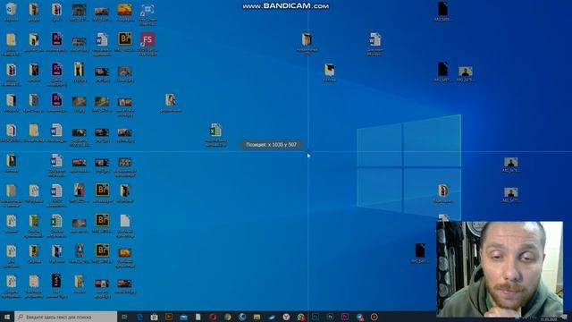The image size is (572, 322).
Task: Launch Opera browser from the taskbar
Action: pyautogui.click(x=213, y=317)
